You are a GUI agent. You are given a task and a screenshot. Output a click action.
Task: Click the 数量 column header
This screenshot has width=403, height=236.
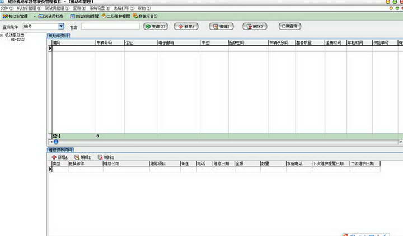(273, 163)
